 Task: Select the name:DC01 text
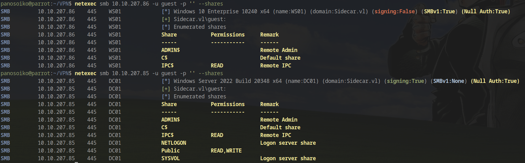(x=302, y=81)
